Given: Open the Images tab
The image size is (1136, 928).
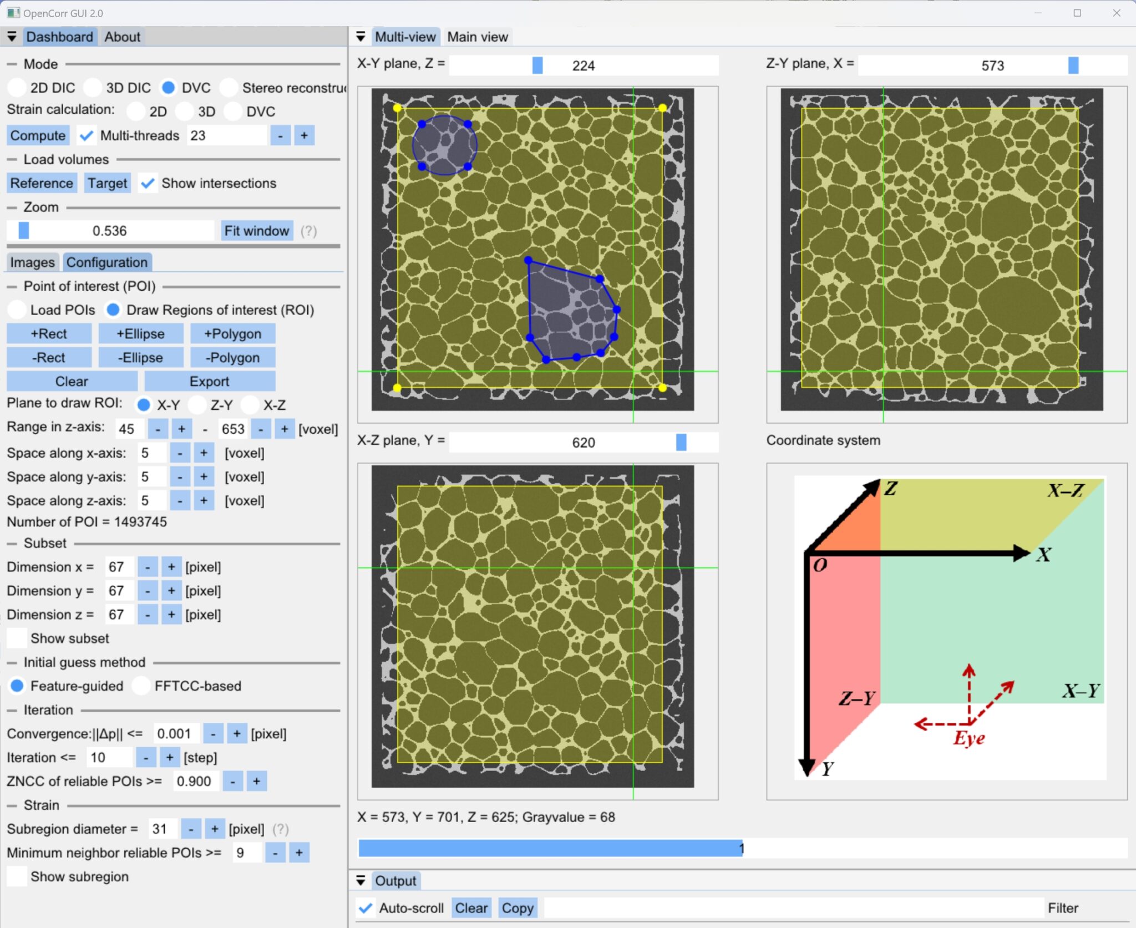Looking at the screenshot, I should [32, 262].
